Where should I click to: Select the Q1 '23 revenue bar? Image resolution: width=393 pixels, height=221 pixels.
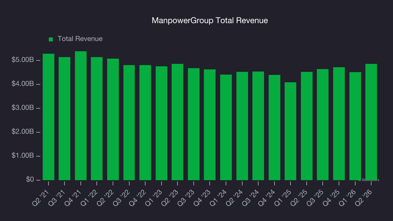point(161,123)
